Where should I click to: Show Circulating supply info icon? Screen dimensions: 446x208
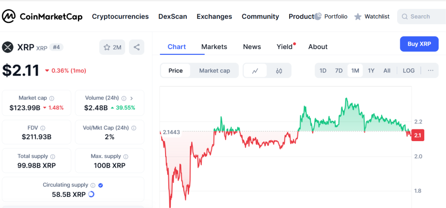click(93, 185)
